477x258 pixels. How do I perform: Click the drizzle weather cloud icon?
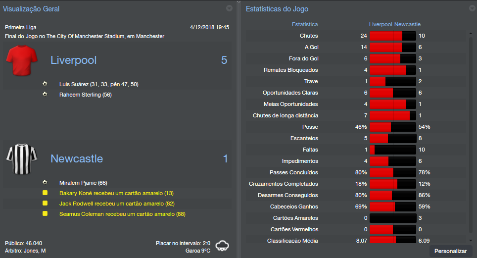(222, 245)
